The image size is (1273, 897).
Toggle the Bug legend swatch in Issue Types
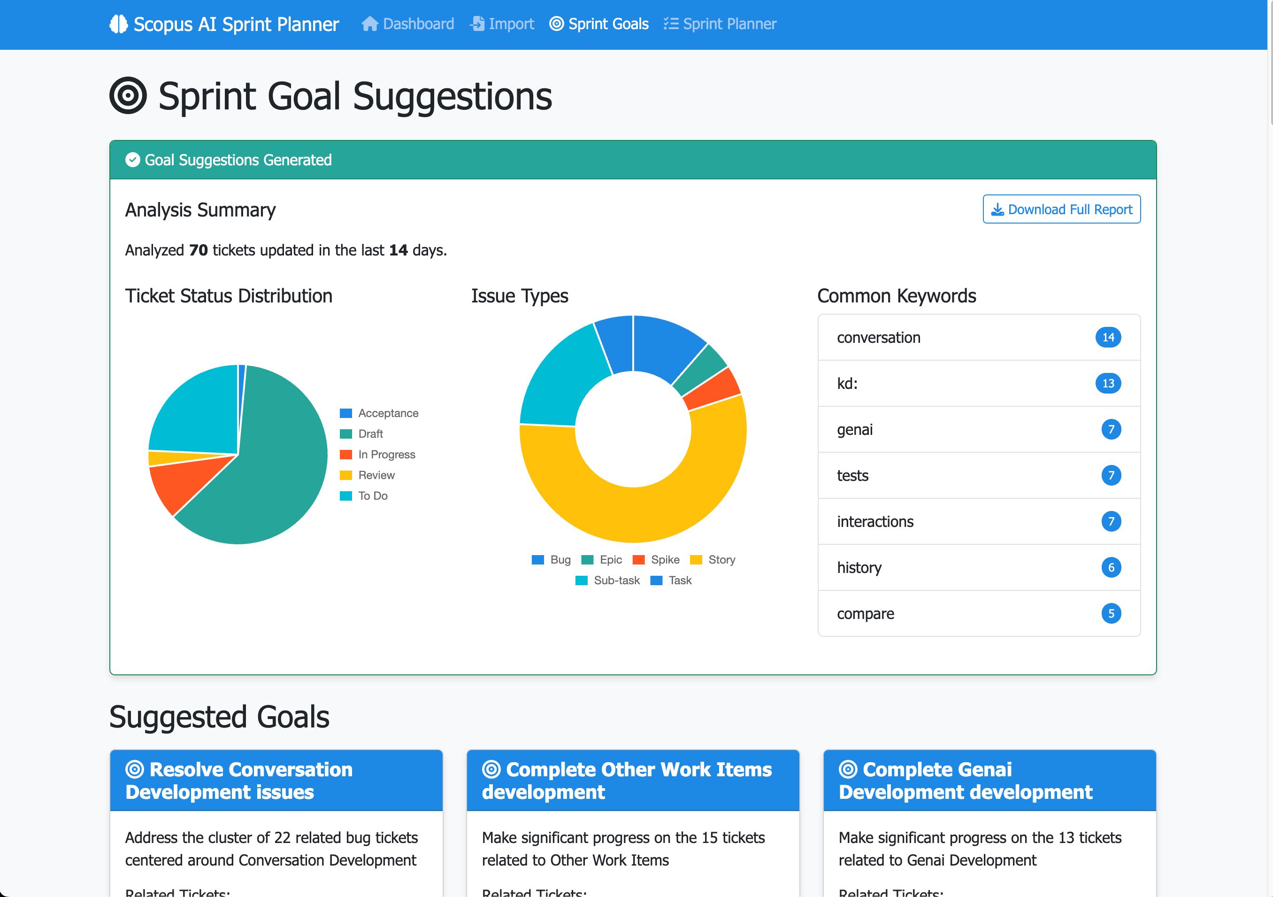click(x=538, y=560)
